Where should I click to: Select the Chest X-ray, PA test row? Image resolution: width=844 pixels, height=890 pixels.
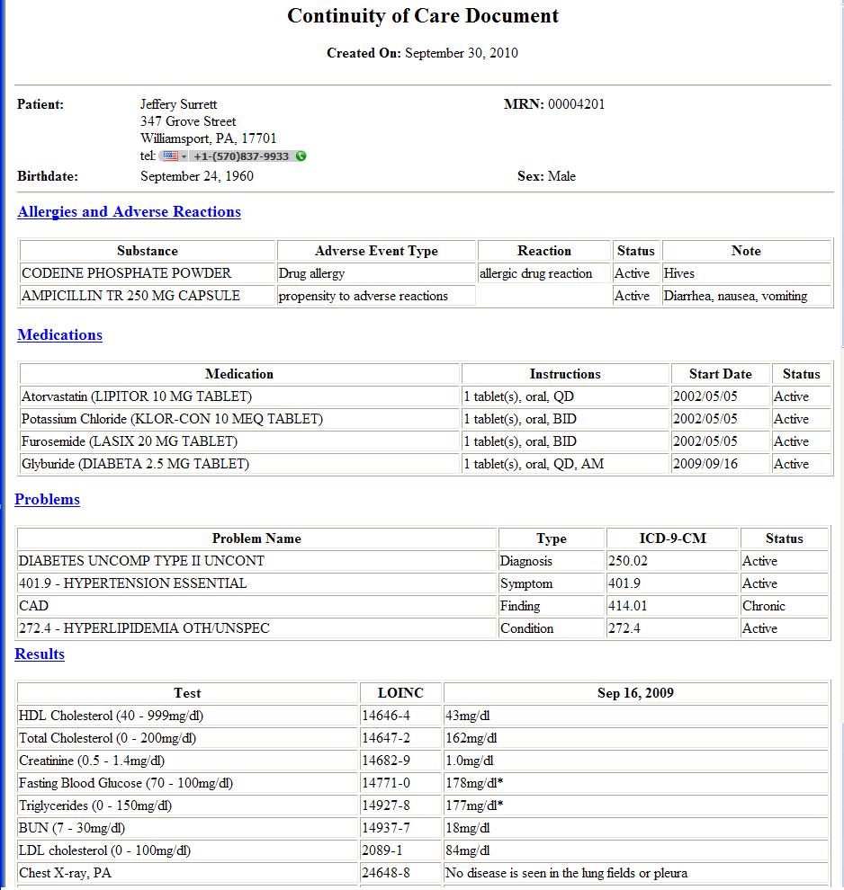(x=423, y=873)
